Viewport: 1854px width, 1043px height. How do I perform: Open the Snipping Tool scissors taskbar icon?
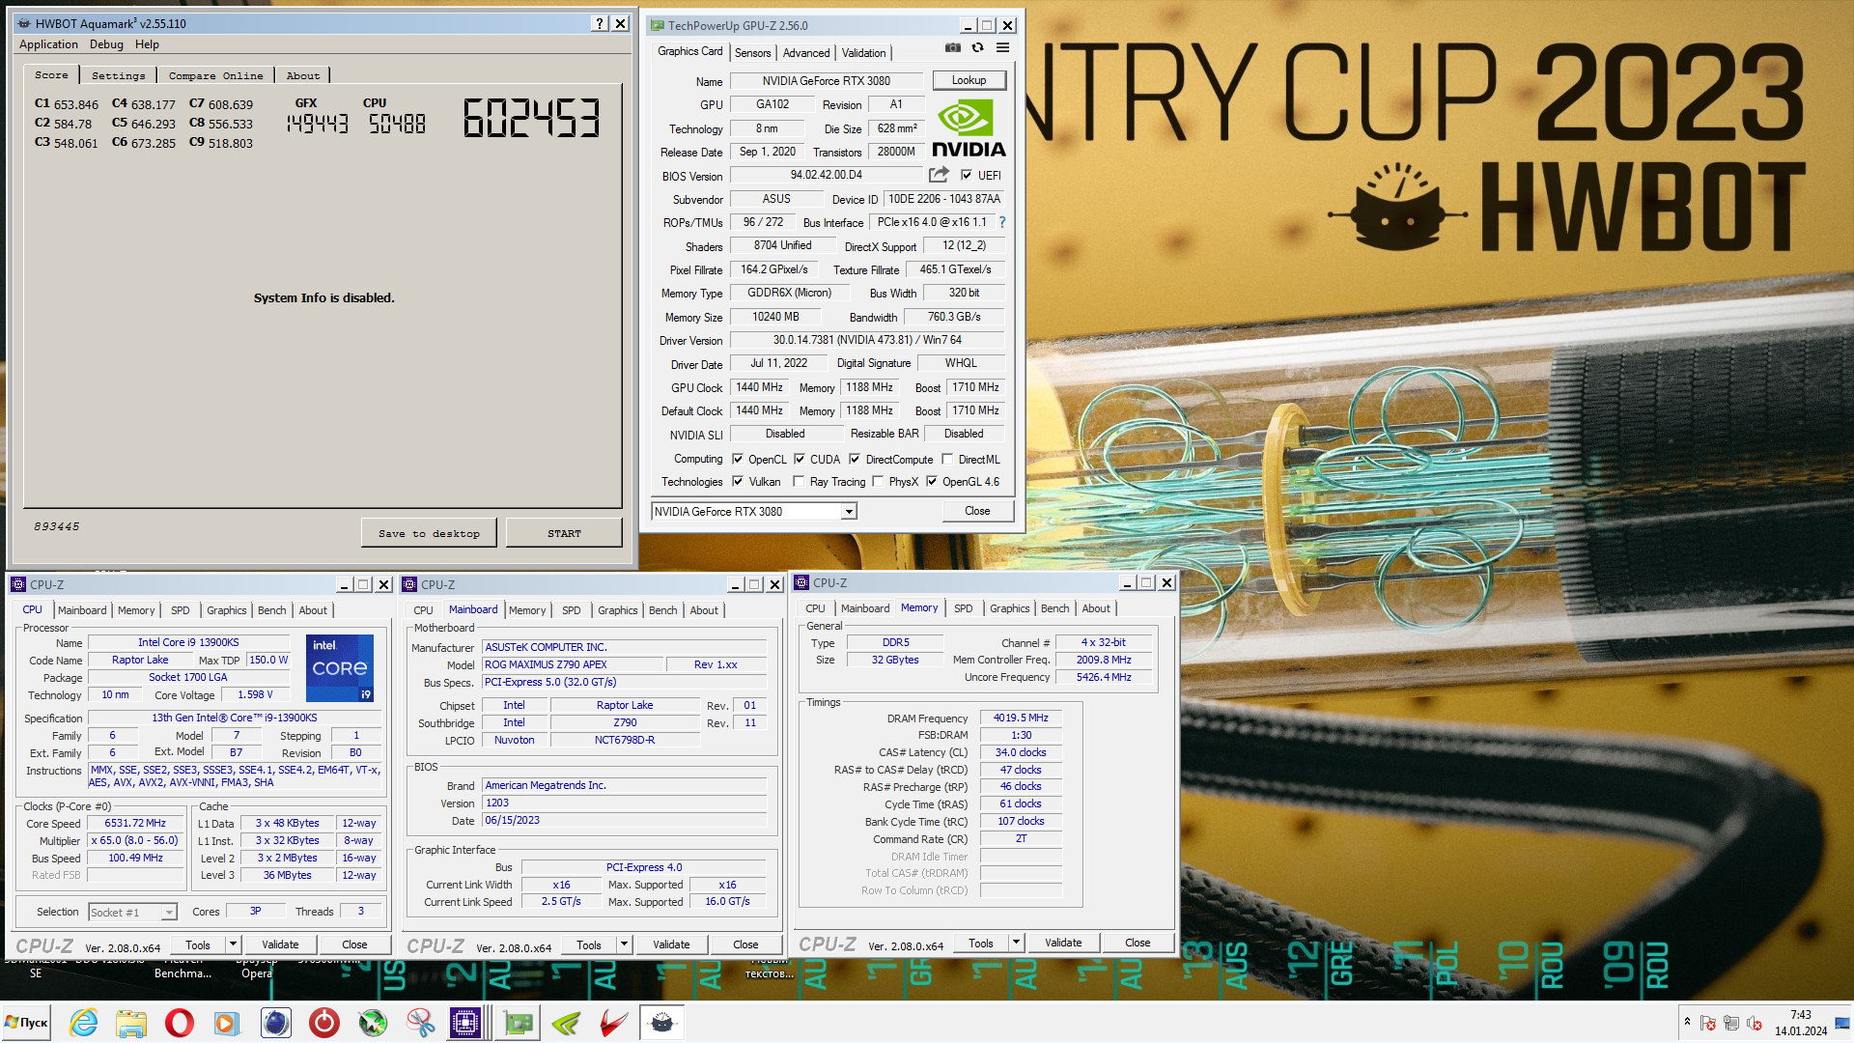[420, 1022]
